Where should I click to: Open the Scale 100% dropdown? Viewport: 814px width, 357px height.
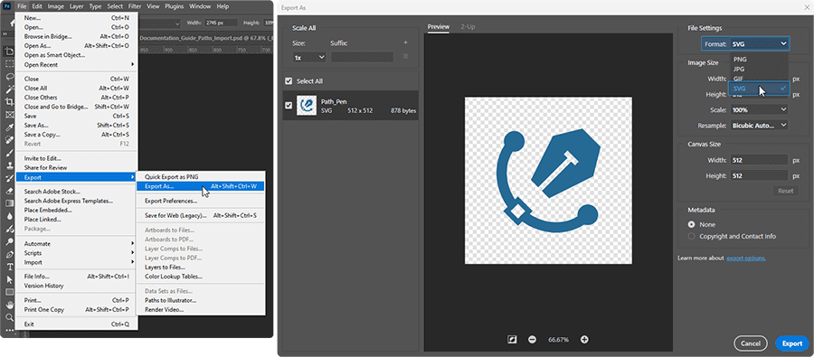(759, 110)
